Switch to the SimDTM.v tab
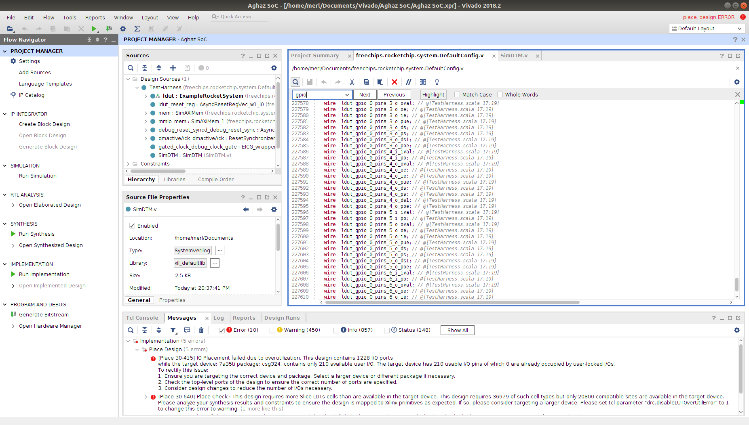 pos(514,55)
